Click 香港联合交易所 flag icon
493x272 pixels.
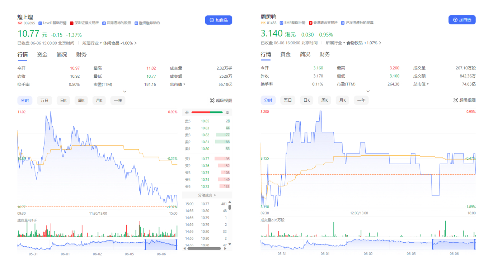(x=311, y=23)
